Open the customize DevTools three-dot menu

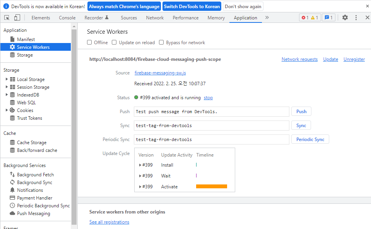[356, 17]
